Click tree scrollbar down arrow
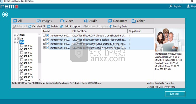The height and width of the screenshot is (104, 196). point(40,79)
